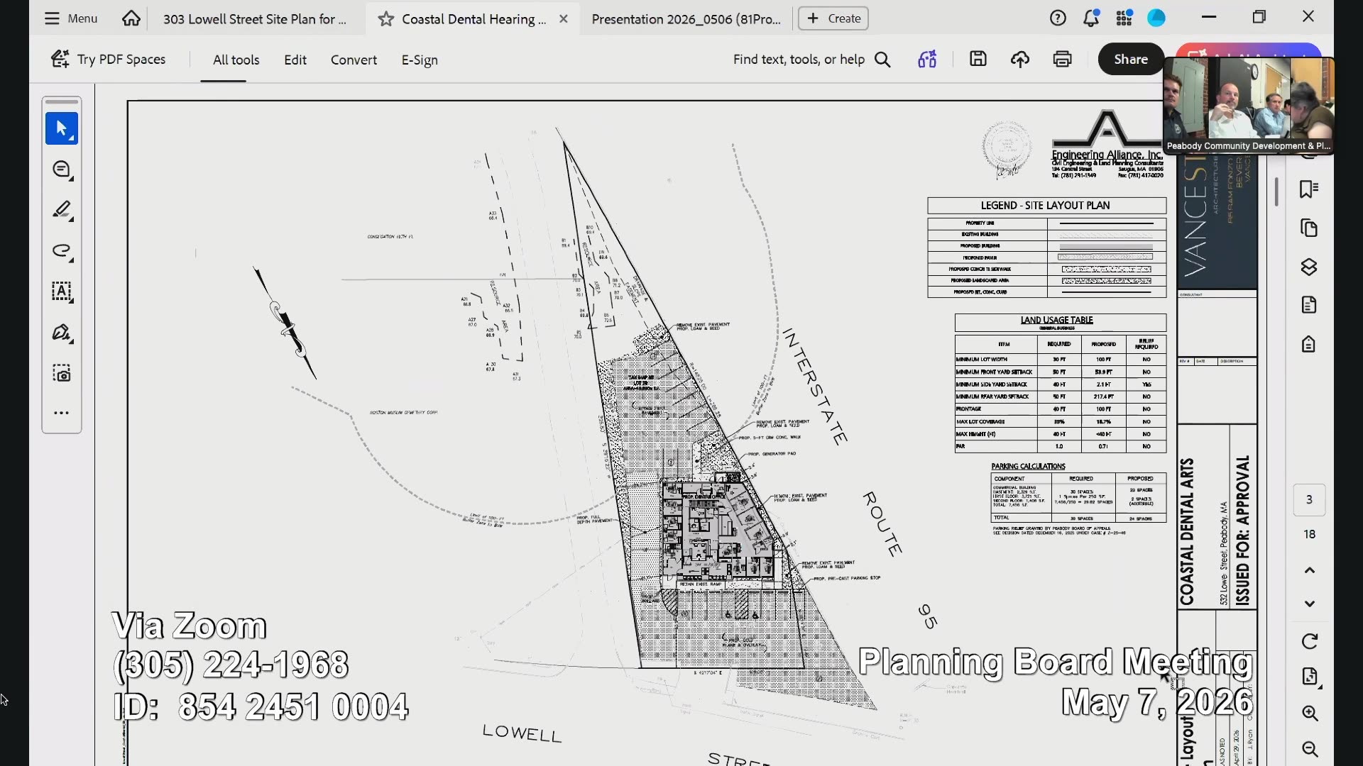Click the Share button
The image size is (1363, 766).
pos(1131,60)
